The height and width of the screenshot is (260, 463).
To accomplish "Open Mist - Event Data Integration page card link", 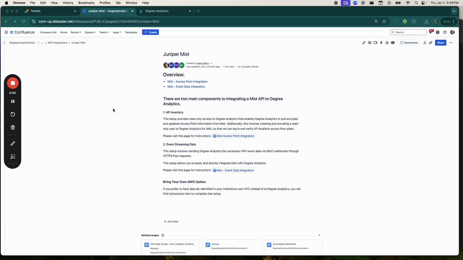I will click(233, 170).
